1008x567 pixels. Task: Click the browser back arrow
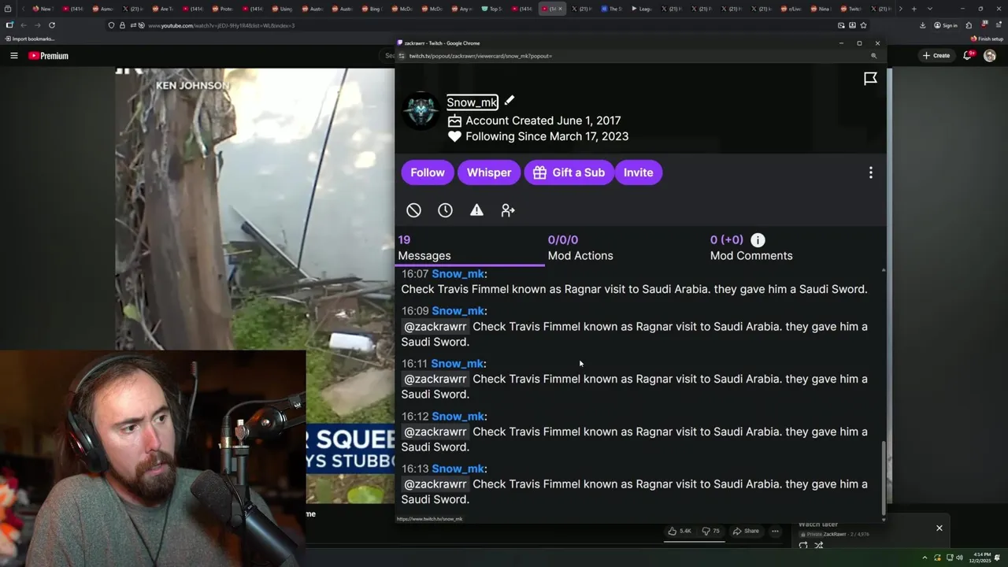click(24, 25)
